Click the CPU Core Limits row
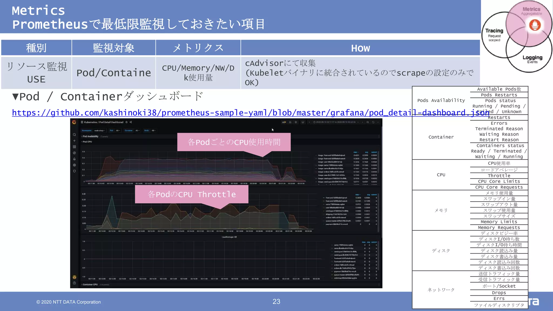 click(x=499, y=181)
